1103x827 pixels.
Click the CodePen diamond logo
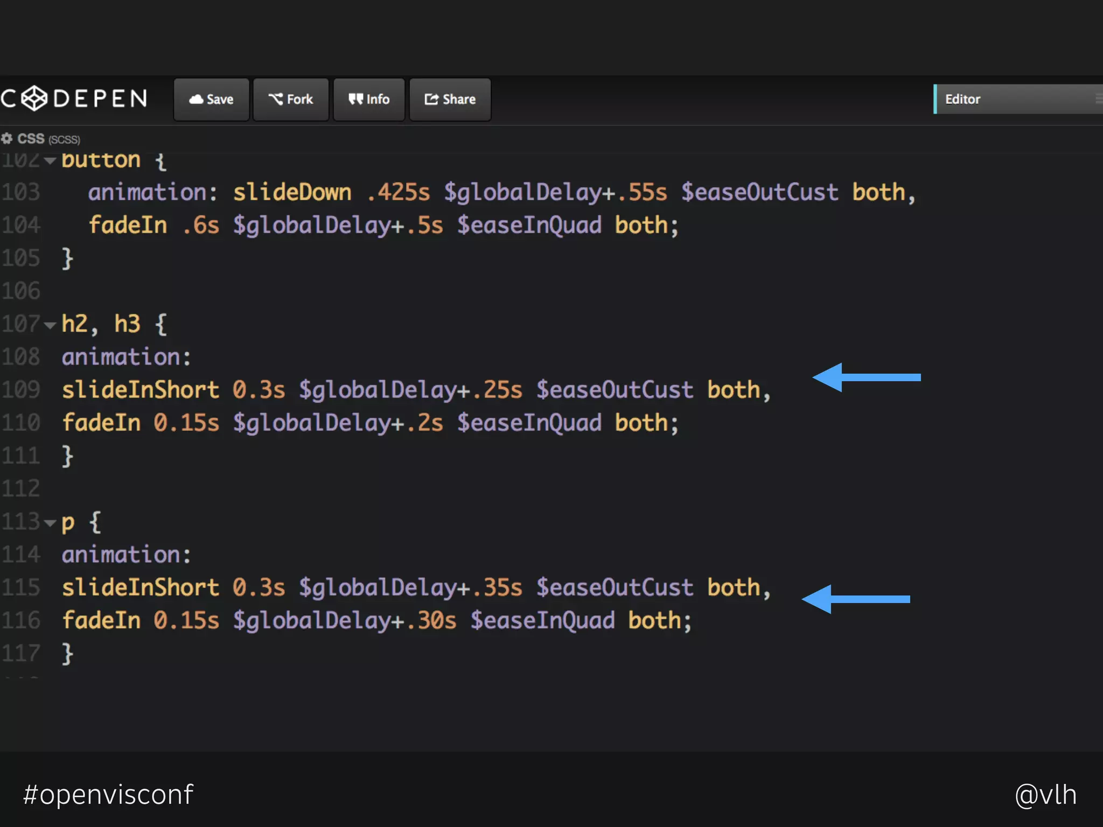pos(35,99)
